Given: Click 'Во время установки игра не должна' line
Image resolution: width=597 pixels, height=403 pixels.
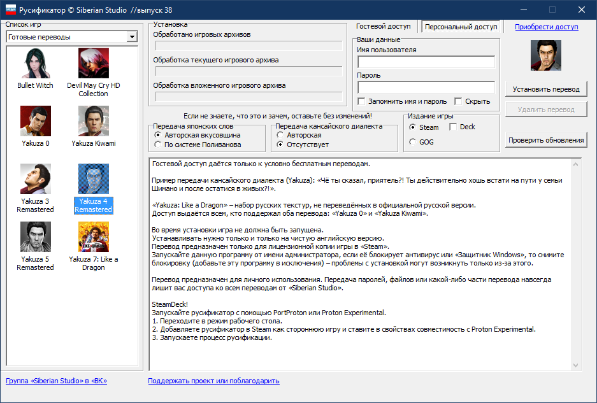Looking at the screenshot, I should coord(238,230).
